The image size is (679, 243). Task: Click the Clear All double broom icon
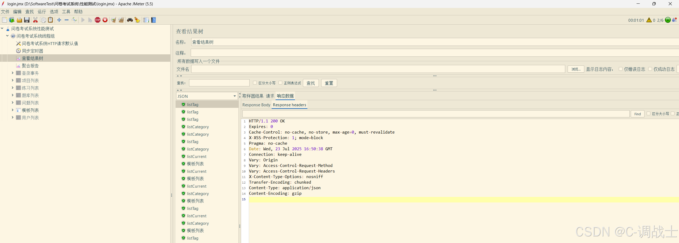(x=121, y=20)
